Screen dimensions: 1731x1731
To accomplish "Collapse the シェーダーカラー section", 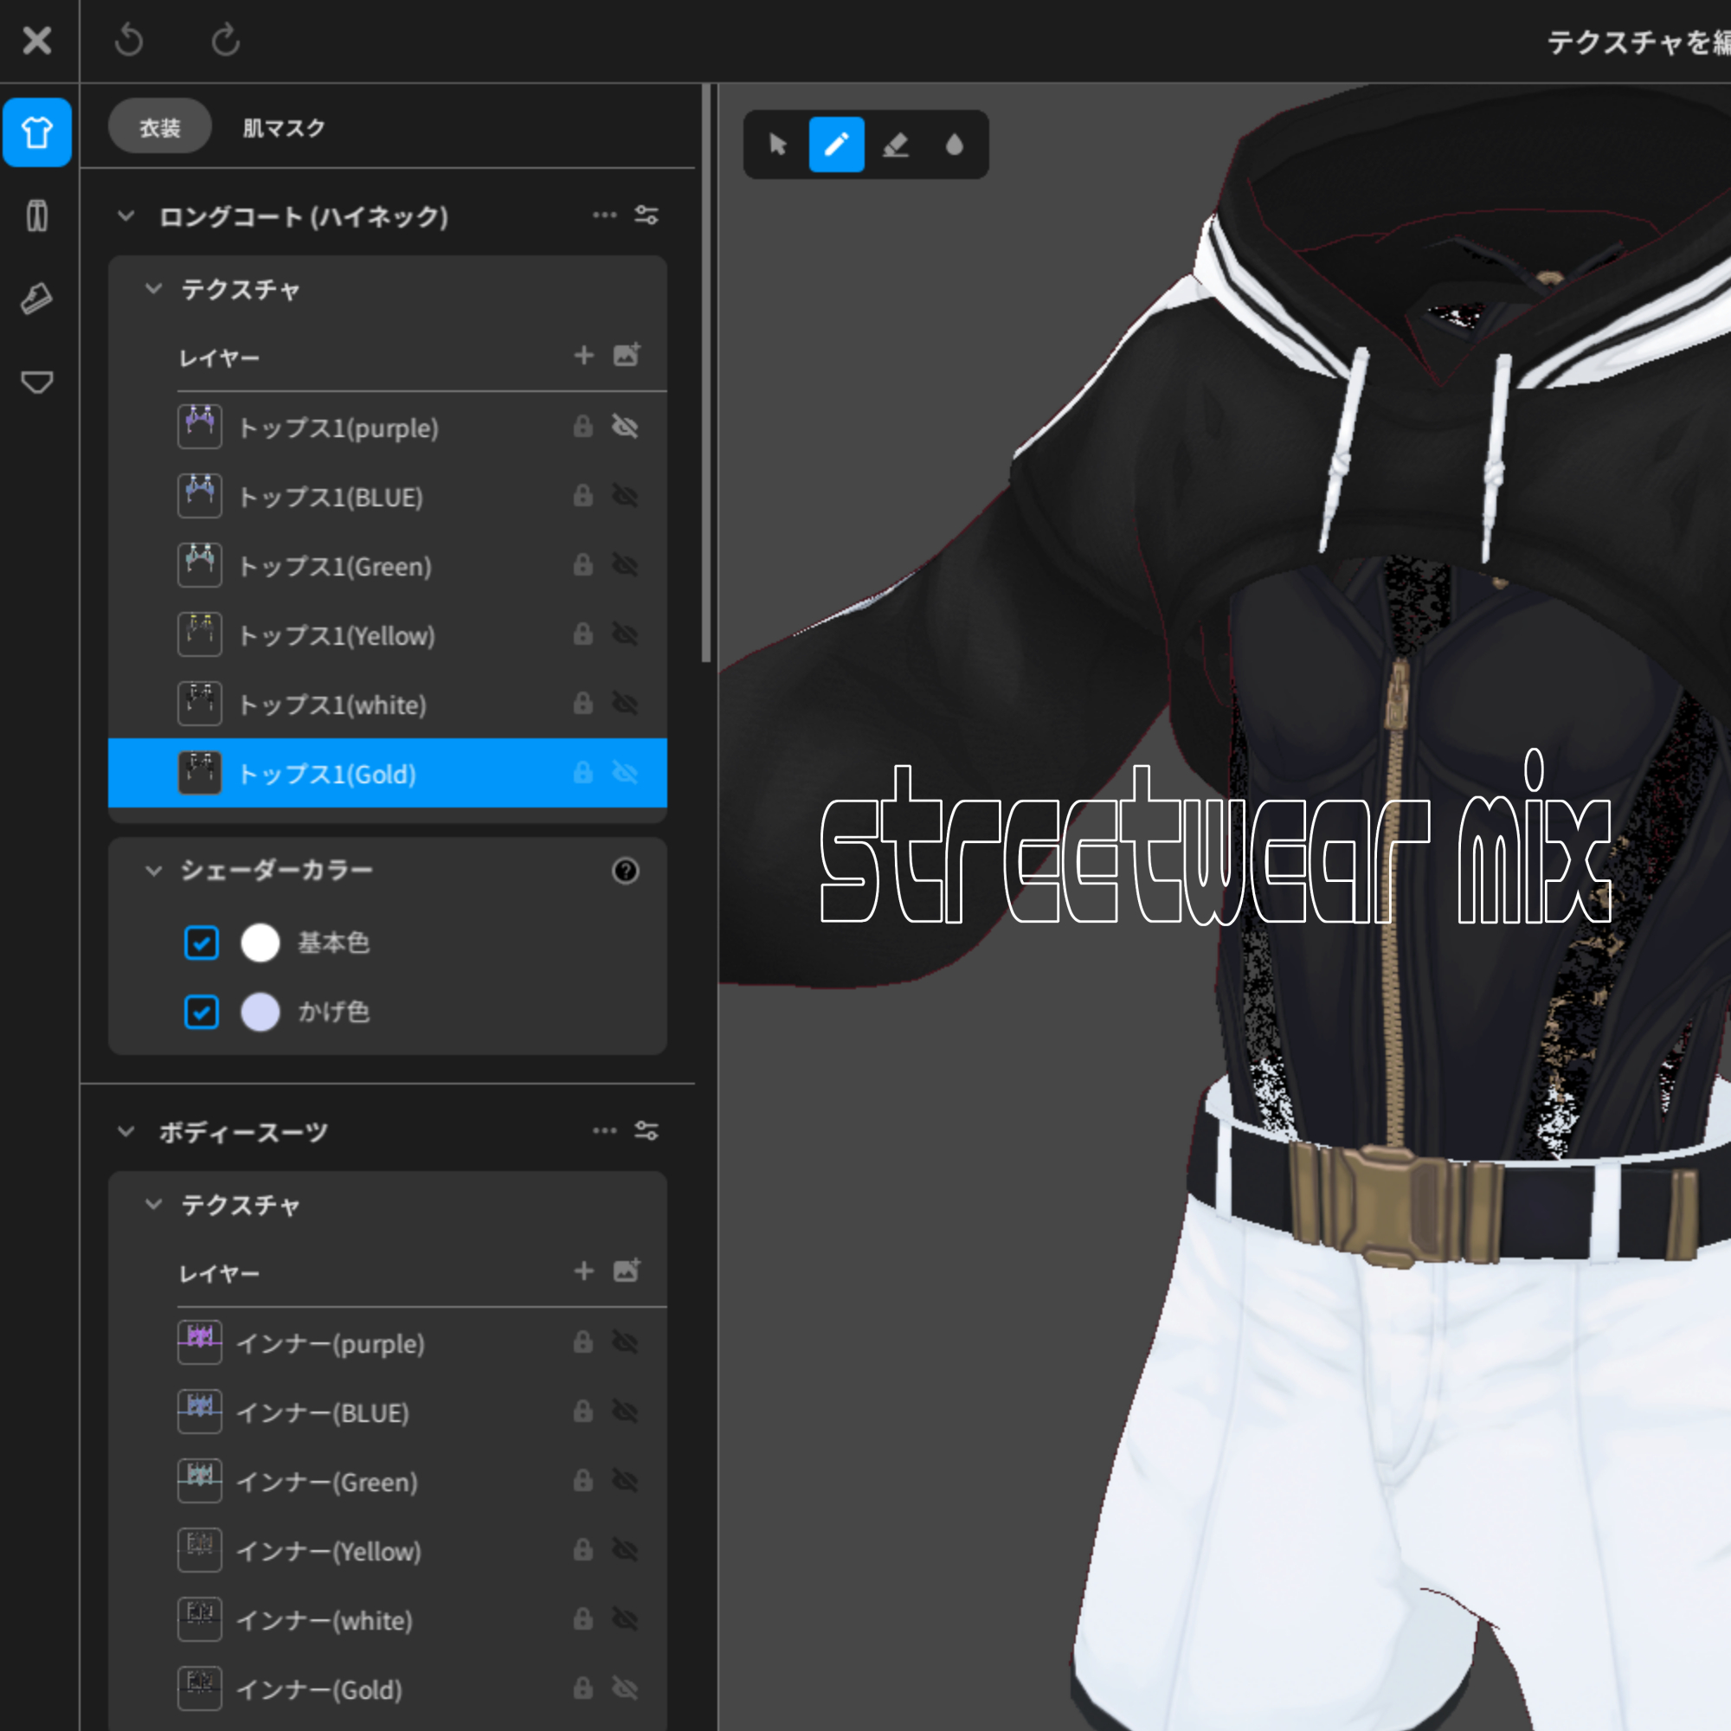I will 154,870.
